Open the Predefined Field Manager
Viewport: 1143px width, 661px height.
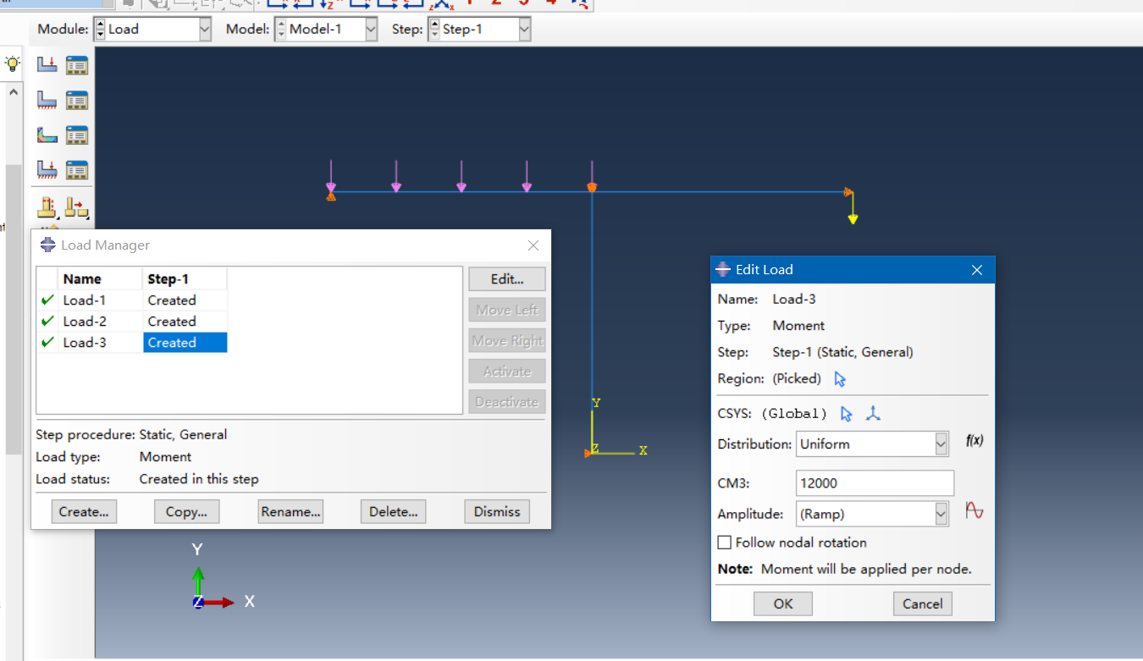(77, 135)
